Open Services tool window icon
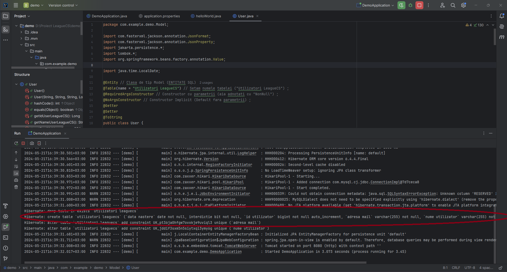Image resolution: width=507 pixels, height=272 pixels. [x=6, y=217]
